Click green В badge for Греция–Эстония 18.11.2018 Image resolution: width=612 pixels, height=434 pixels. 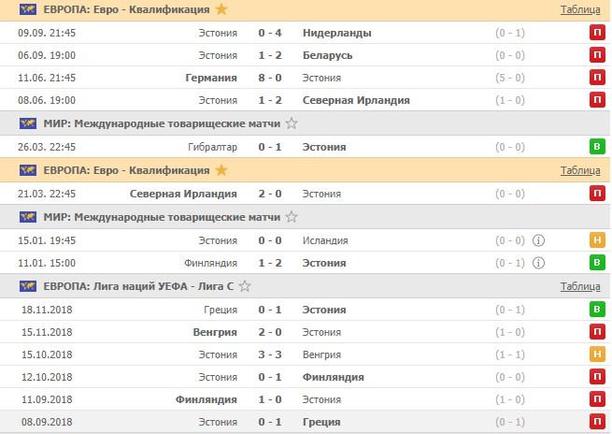596,310
